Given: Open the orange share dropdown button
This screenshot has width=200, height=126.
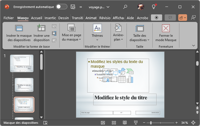Looking at the screenshot, I should 183,18.
